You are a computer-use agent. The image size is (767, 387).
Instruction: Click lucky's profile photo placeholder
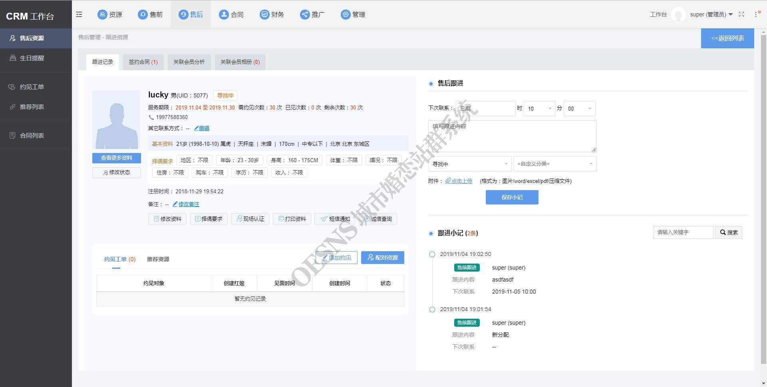[116, 120]
